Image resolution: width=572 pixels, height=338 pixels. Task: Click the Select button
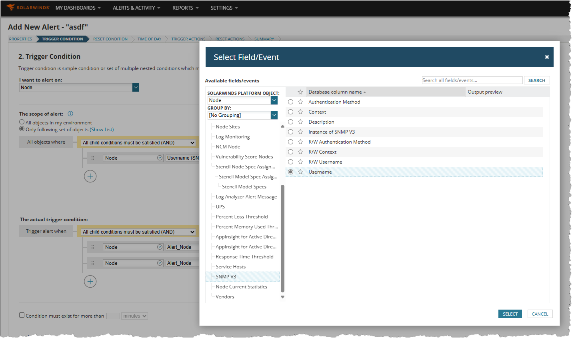coord(510,314)
